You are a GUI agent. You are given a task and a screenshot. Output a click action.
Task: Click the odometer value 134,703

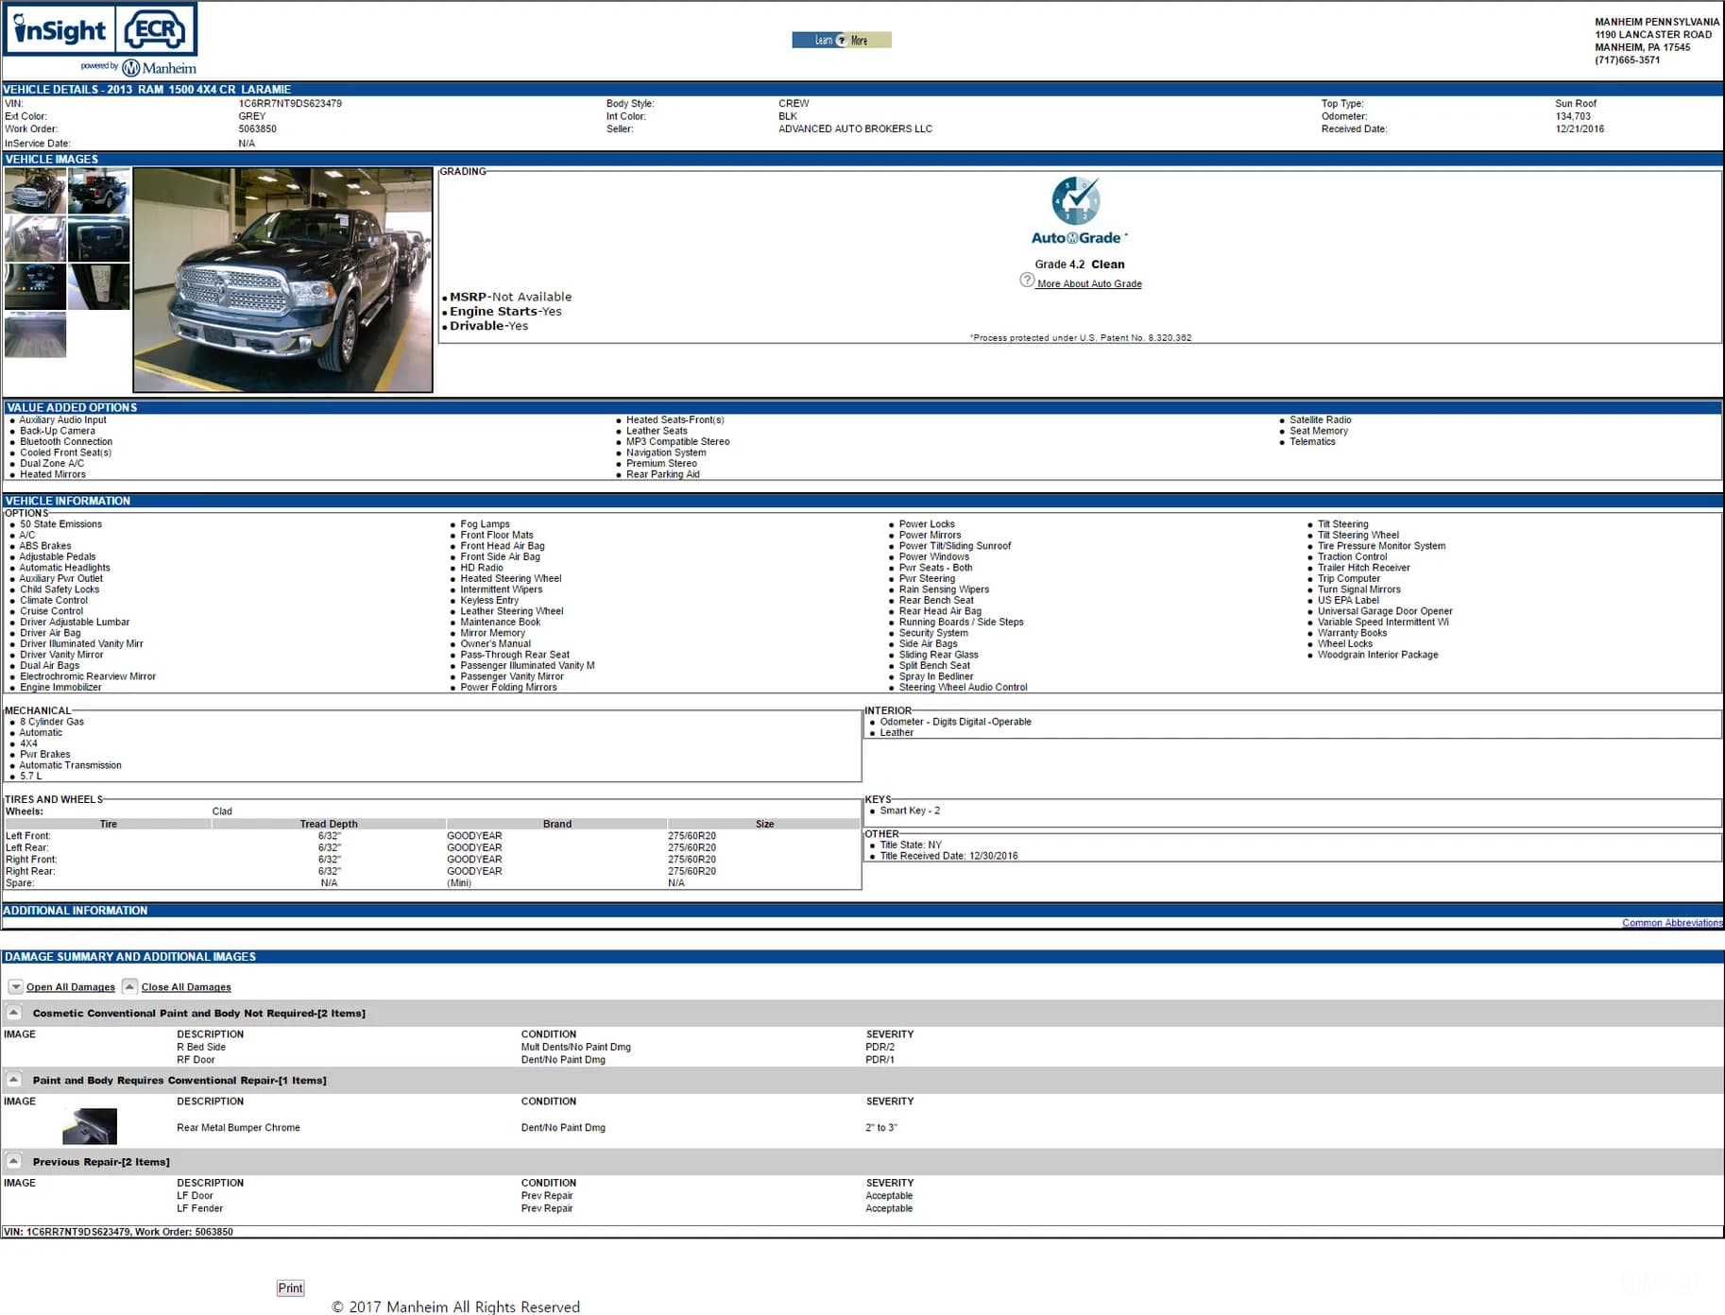(x=1573, y=117)
